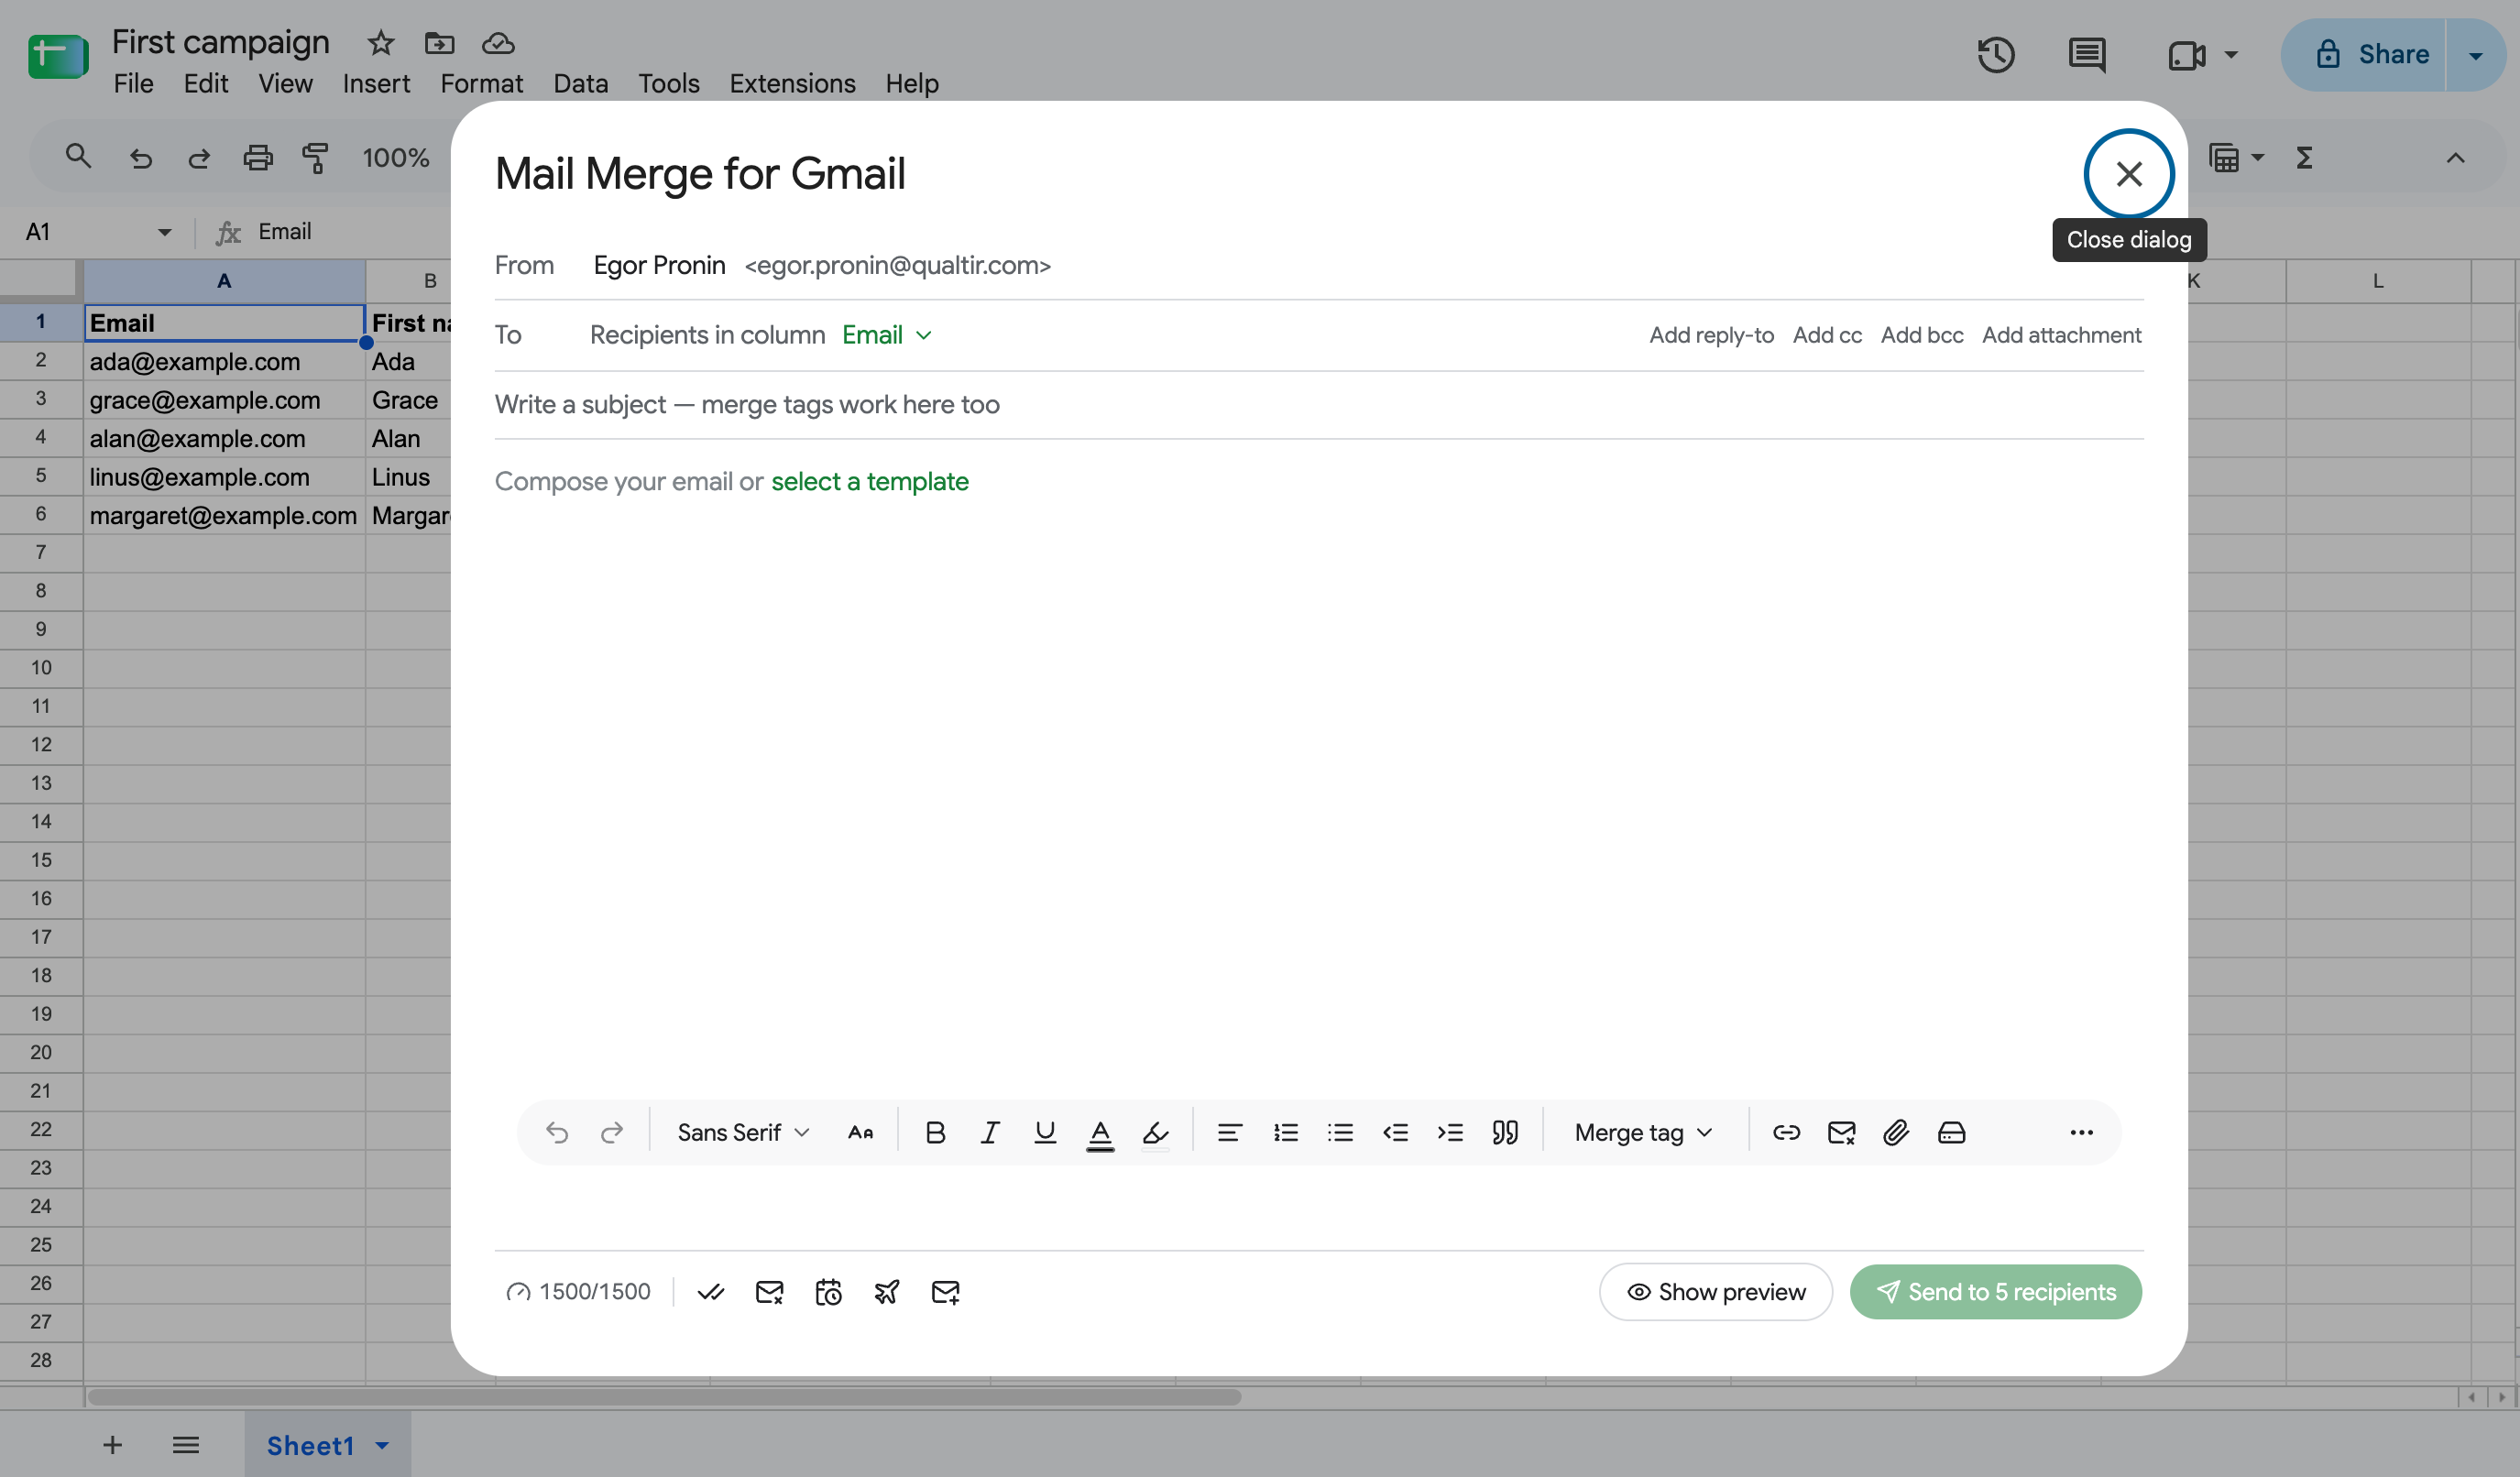Click the unsubscribe link envelope icon in editor toolbar
Screen dimensions: 2520x1477
(x=1841, y=1132)
